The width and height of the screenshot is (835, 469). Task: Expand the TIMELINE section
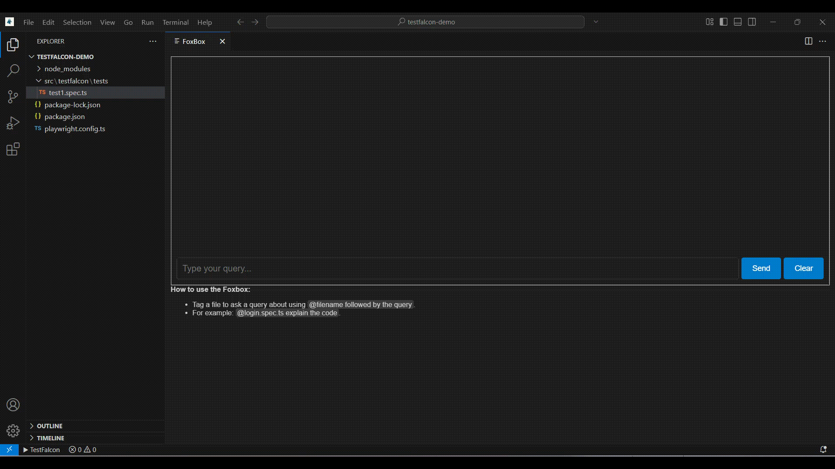coord(50,438)
